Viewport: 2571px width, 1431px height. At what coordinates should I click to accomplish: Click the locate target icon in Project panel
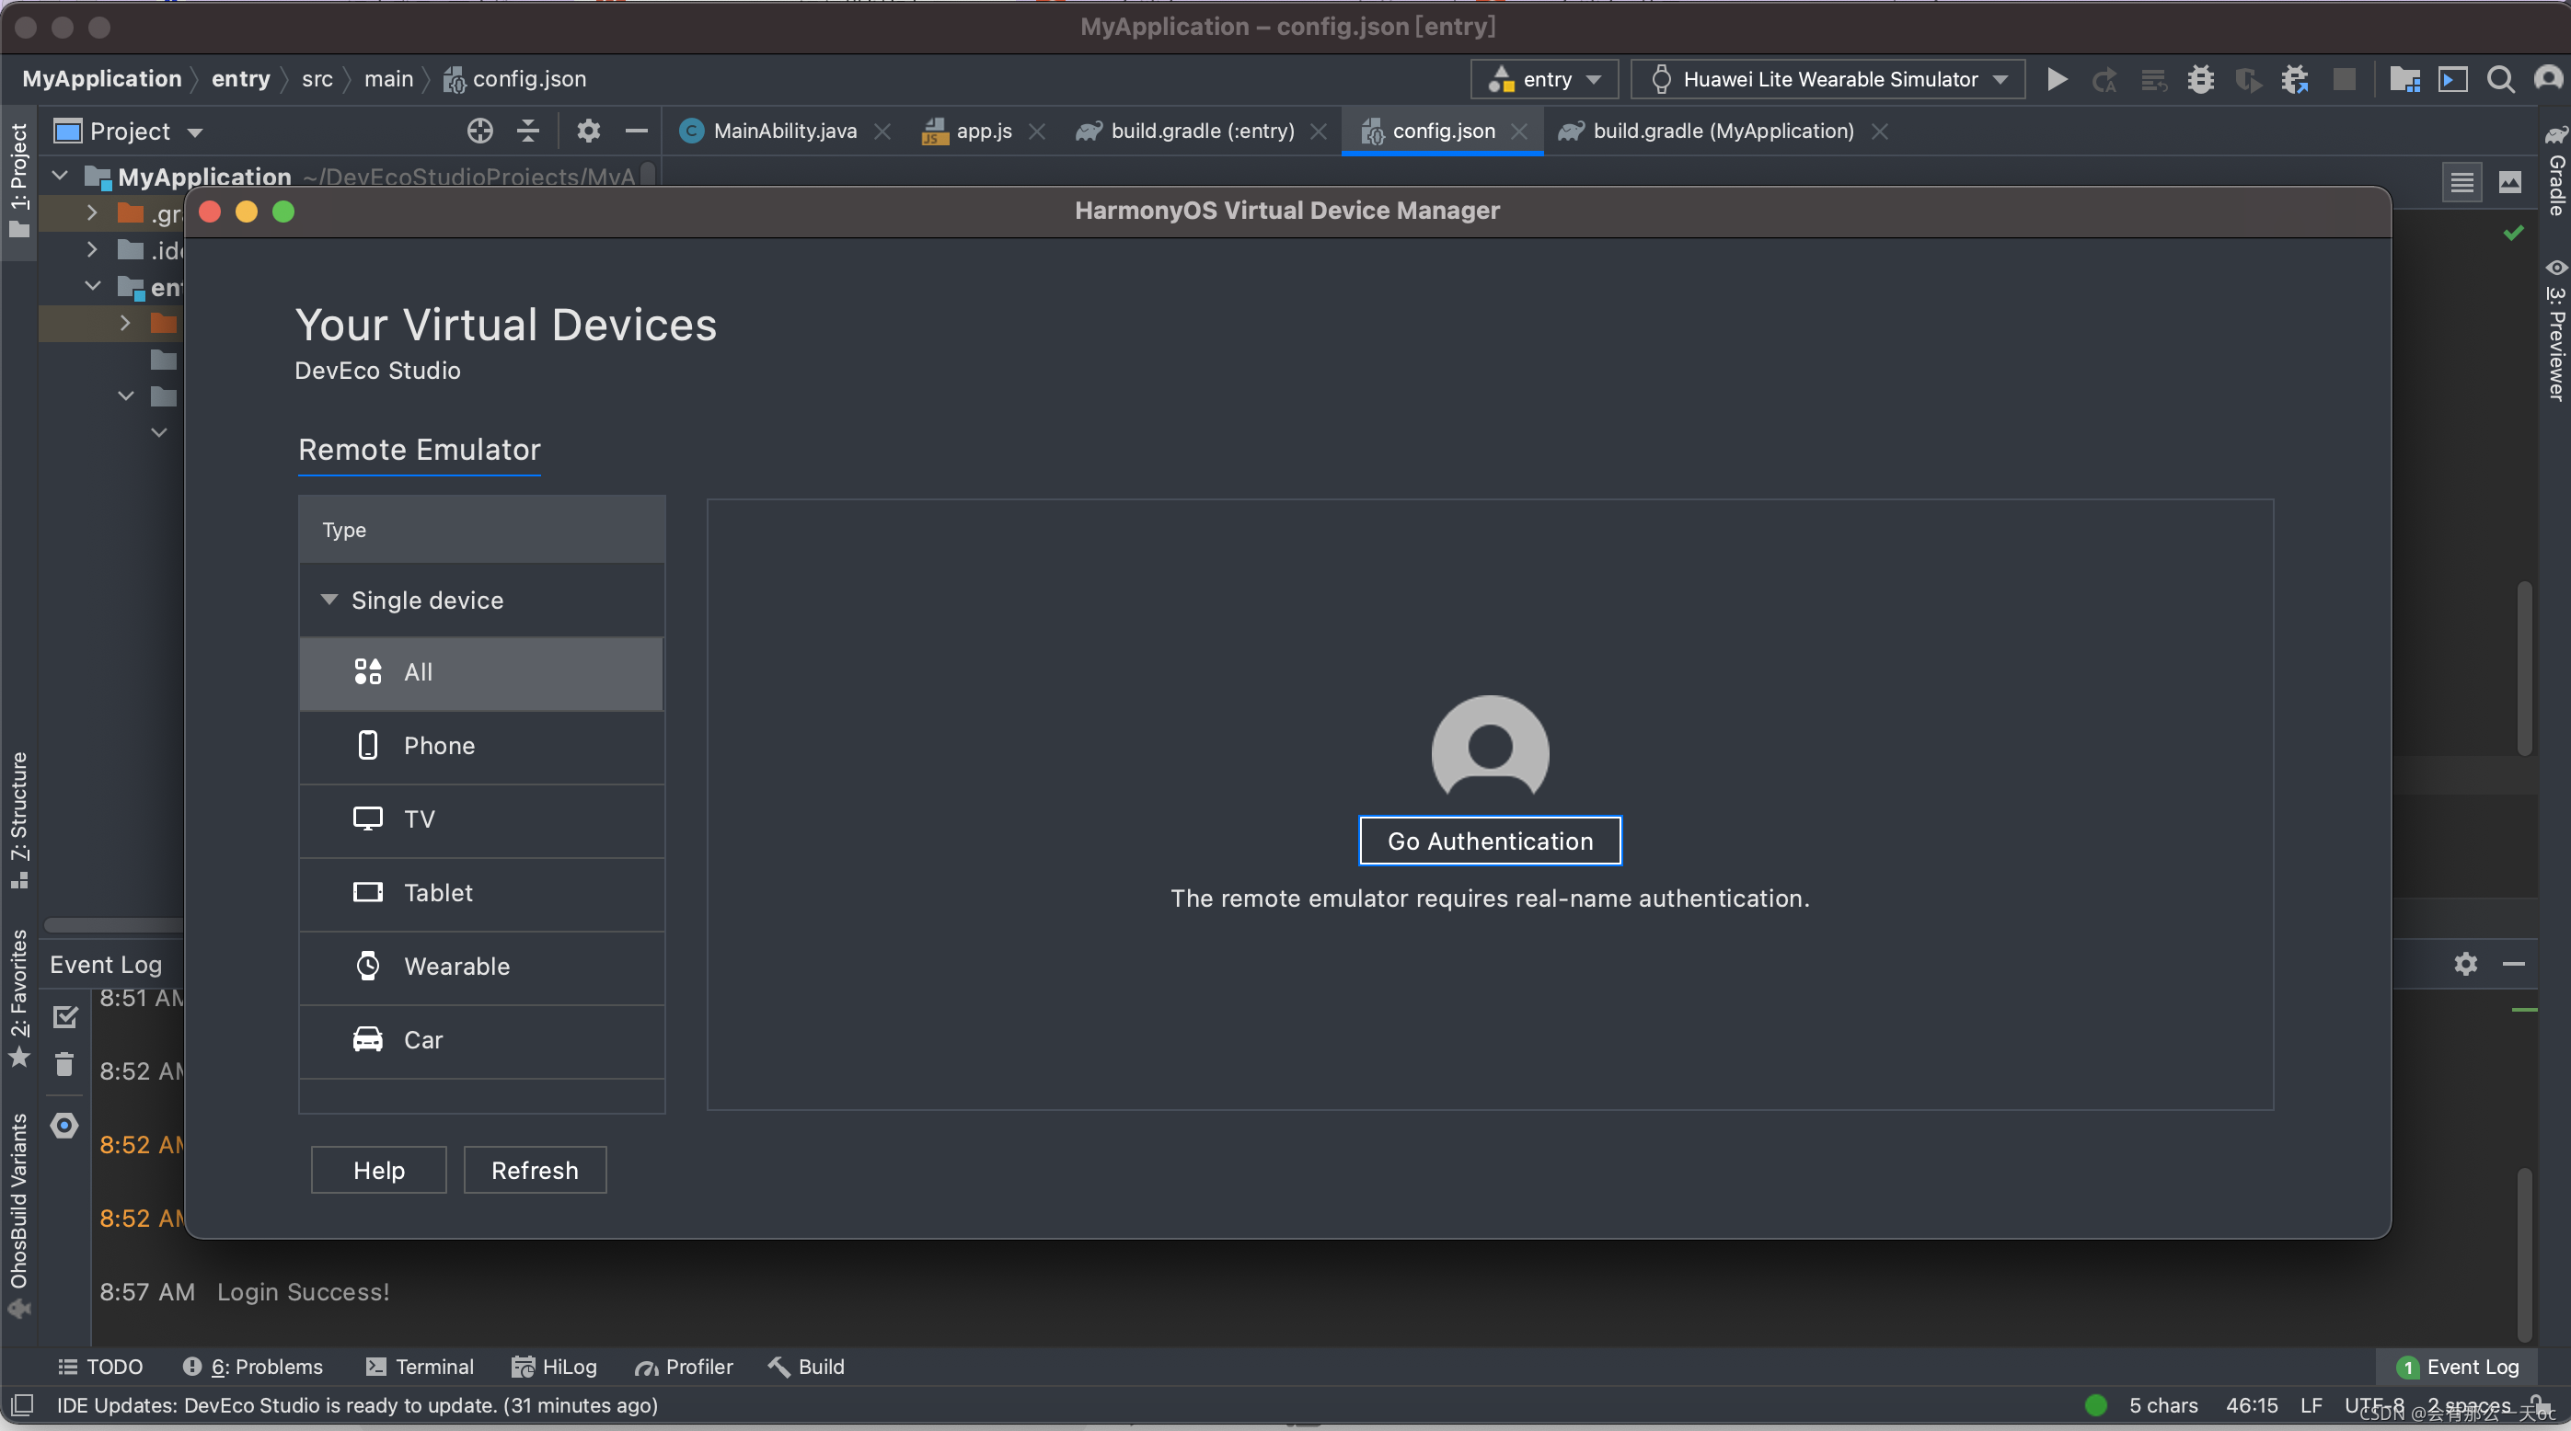point(480,131)
